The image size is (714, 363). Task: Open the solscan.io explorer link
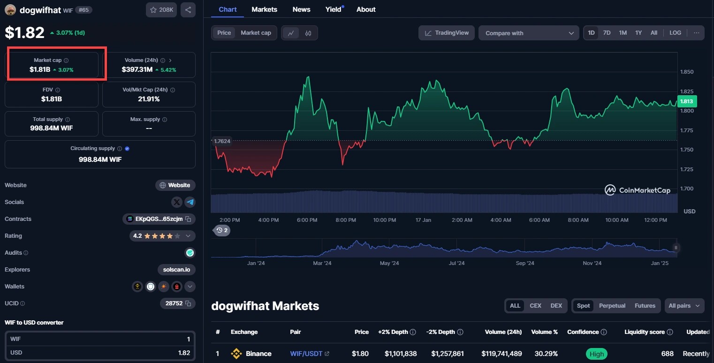click(x=176, y=270)
